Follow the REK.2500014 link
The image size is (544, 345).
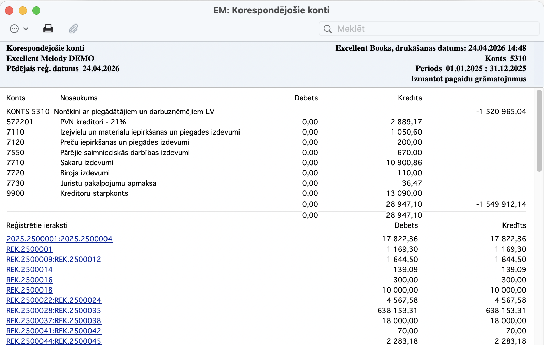(x=30, y=270)
